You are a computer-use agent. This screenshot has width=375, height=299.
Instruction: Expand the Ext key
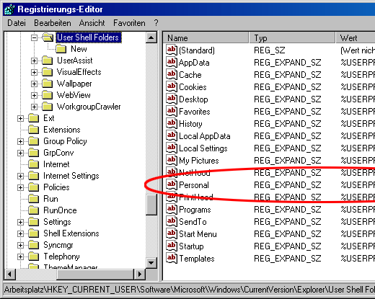pos(21,118)
